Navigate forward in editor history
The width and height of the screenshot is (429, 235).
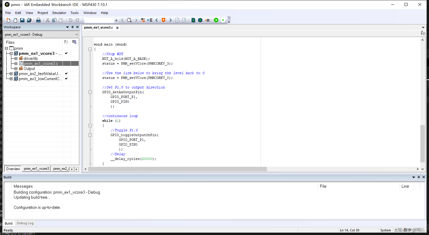[184, 20]
